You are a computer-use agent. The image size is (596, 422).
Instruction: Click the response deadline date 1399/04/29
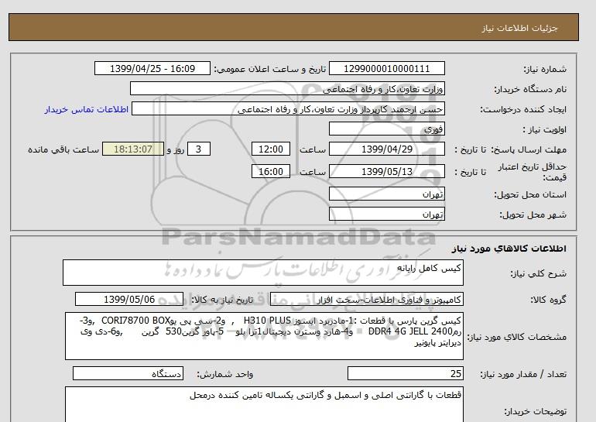(x=386, y=149)
